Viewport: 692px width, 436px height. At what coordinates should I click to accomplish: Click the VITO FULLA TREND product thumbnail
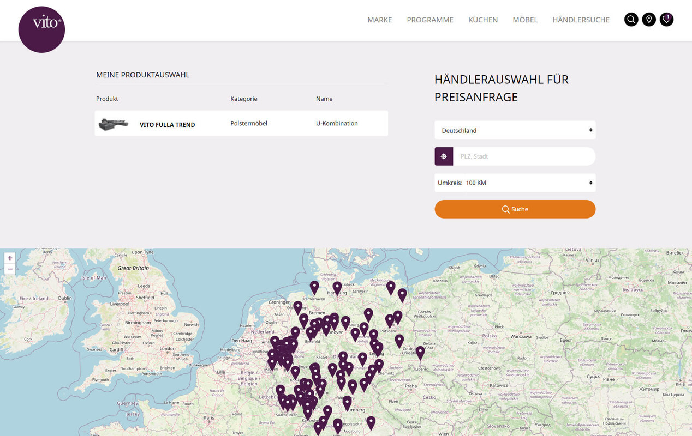coord(113,124)
